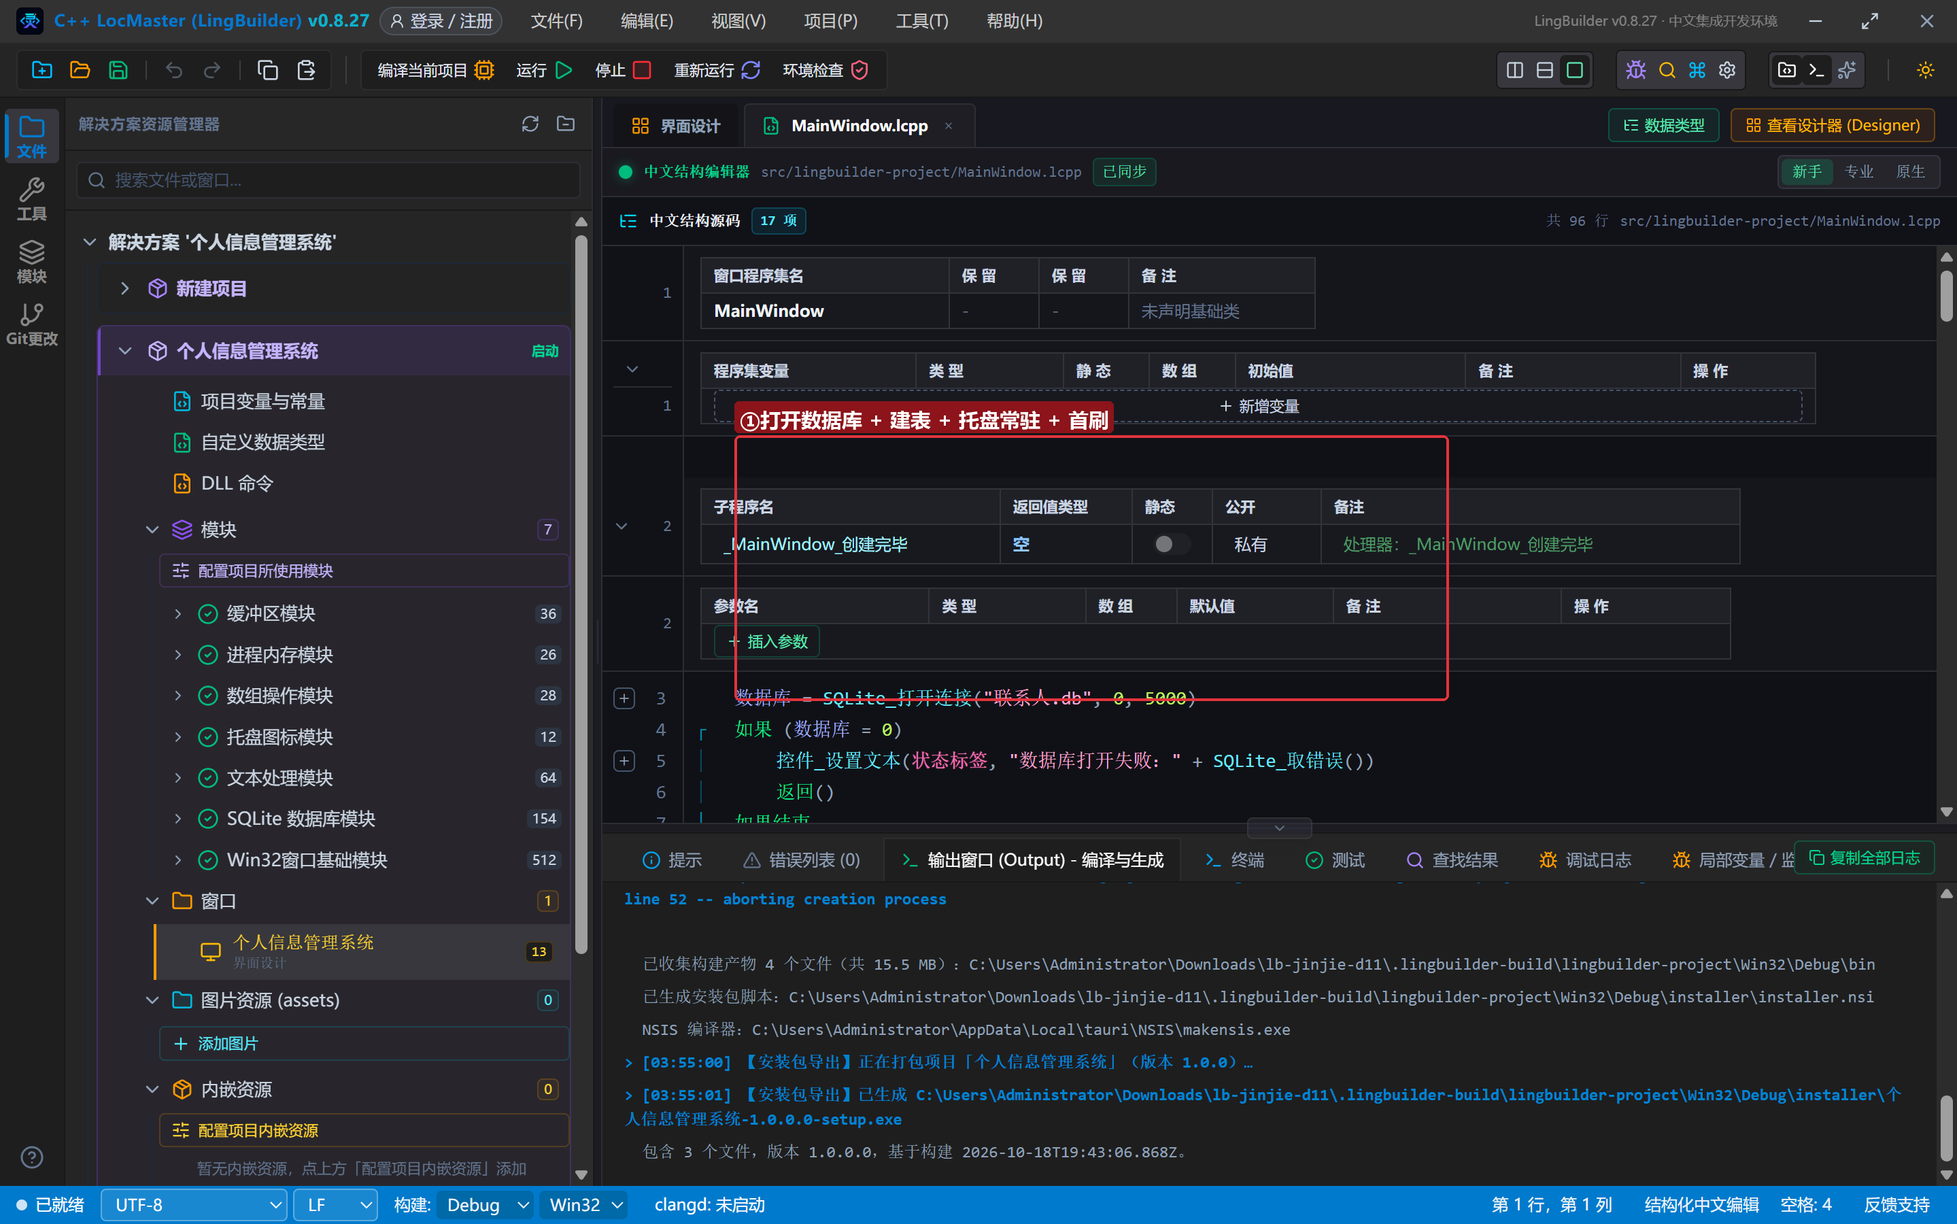Open folder icon in toolbar
The width and height of the screenshot is (1957, 1224).
(x=80, y=71)
